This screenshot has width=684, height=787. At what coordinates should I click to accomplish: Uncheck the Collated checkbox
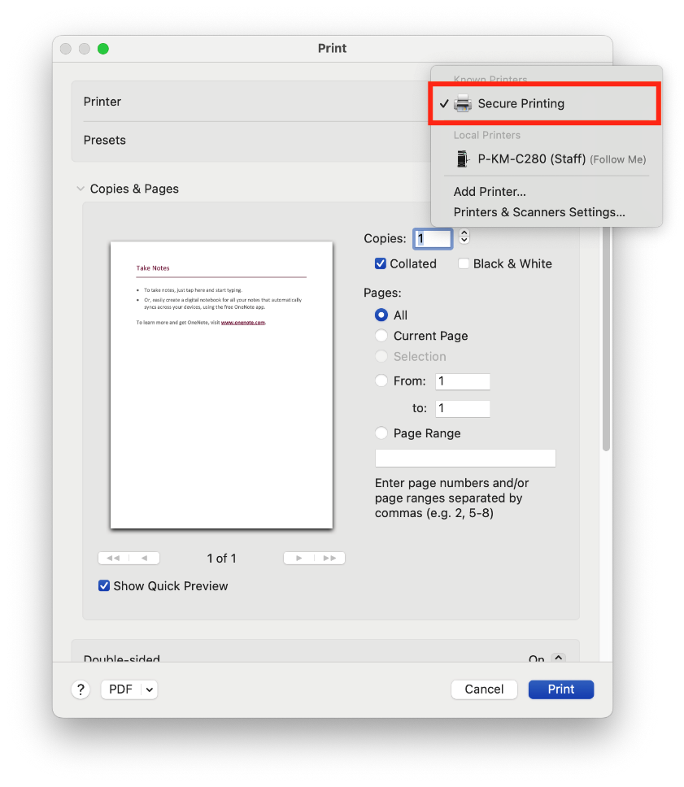pyautogui.click(x=381, y=263)
